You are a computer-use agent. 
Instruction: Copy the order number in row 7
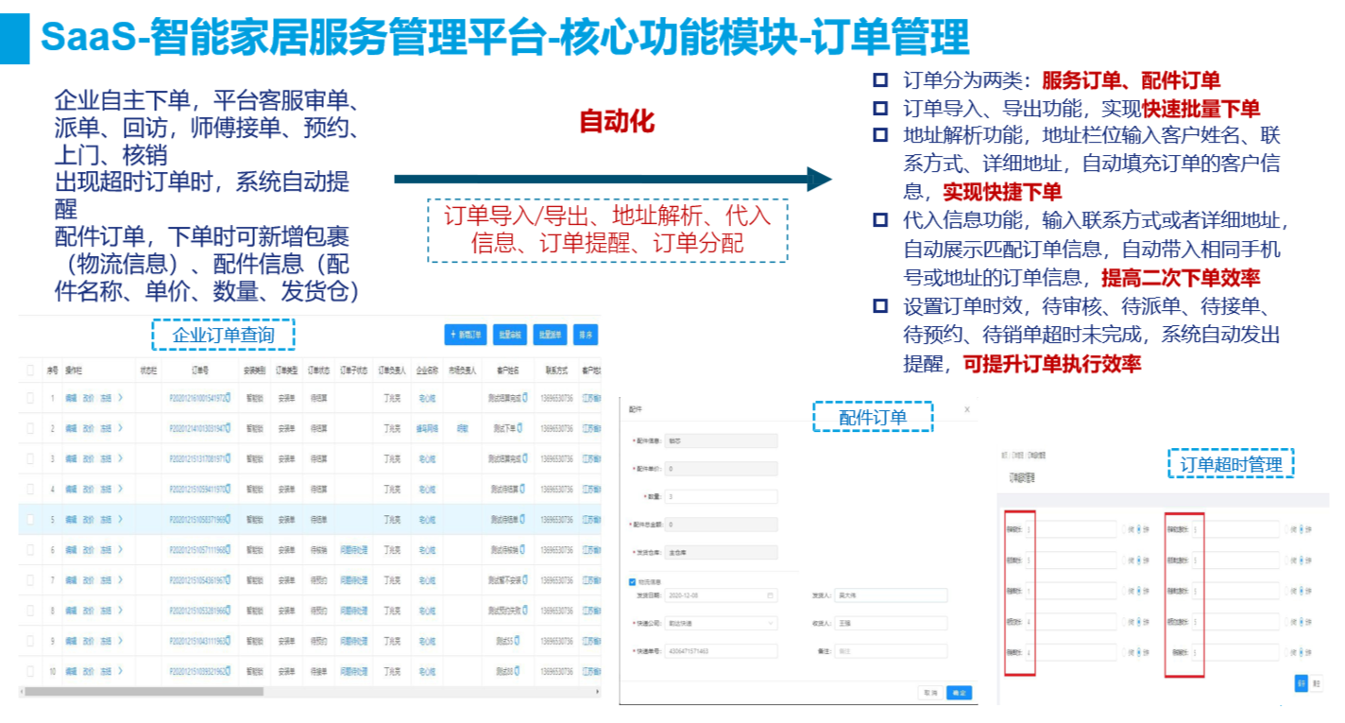[228, 580]
